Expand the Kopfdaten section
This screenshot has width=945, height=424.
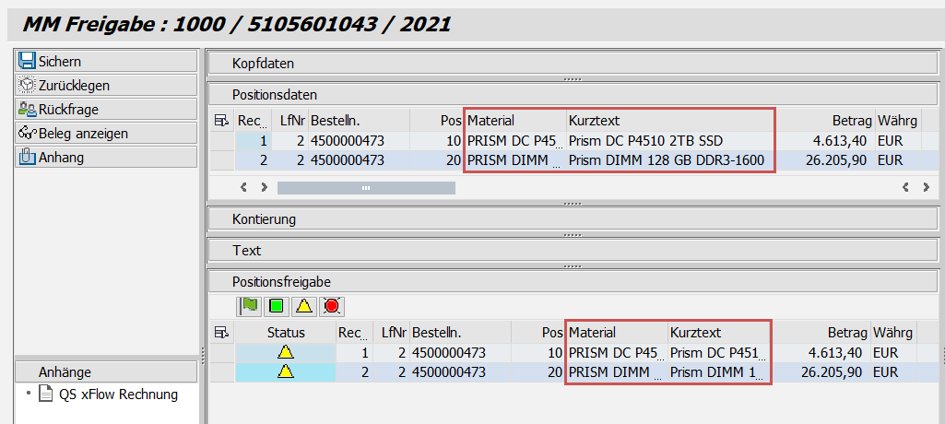(573, 64)
